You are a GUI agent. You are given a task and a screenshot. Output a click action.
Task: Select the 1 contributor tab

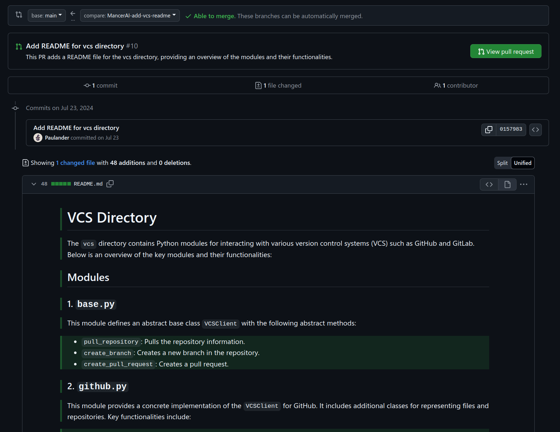click(x=456, y=85)
